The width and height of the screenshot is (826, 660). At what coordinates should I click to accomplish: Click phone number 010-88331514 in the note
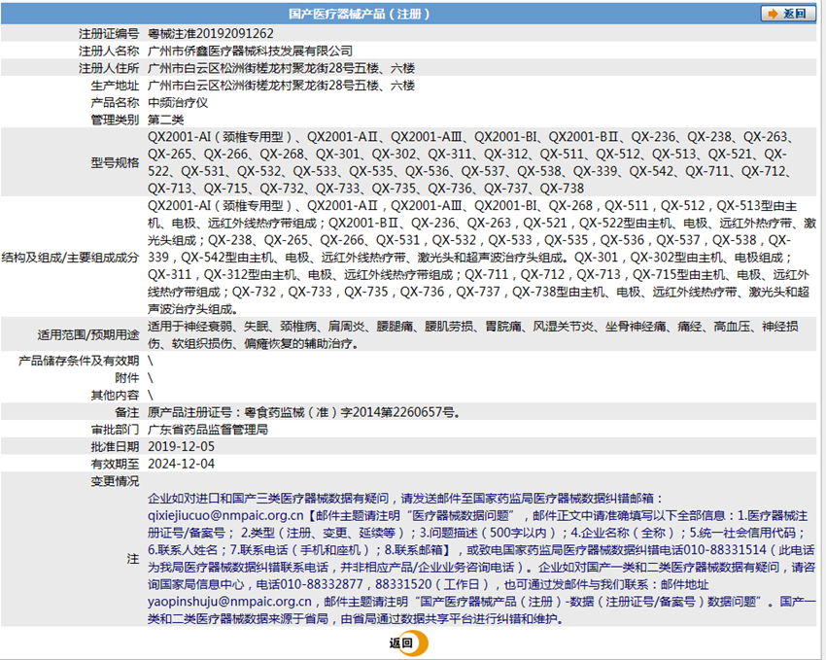(725, 550)
